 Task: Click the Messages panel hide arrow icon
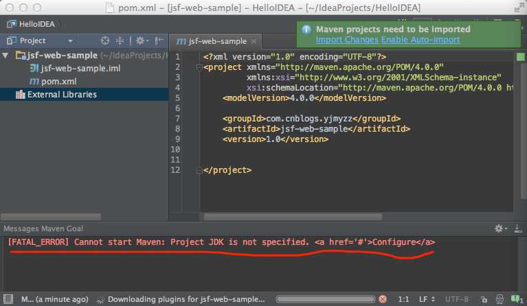tap(518, 228)
